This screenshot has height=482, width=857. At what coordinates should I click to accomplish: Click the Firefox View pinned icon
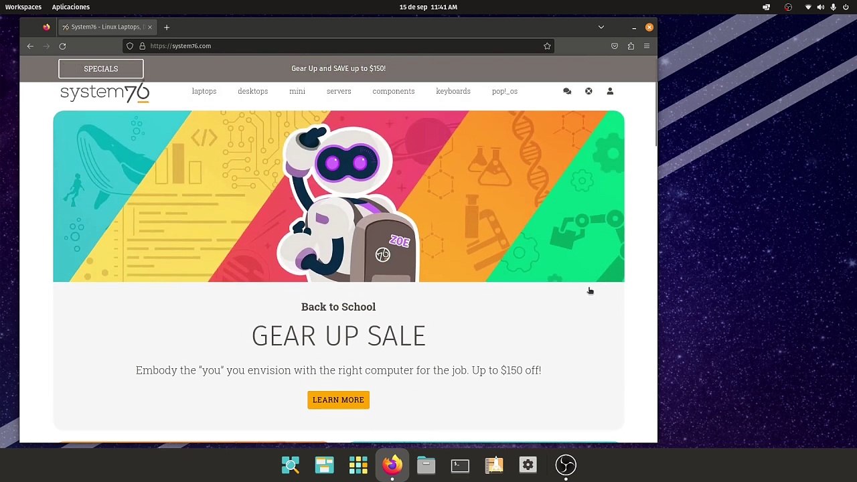46,27
